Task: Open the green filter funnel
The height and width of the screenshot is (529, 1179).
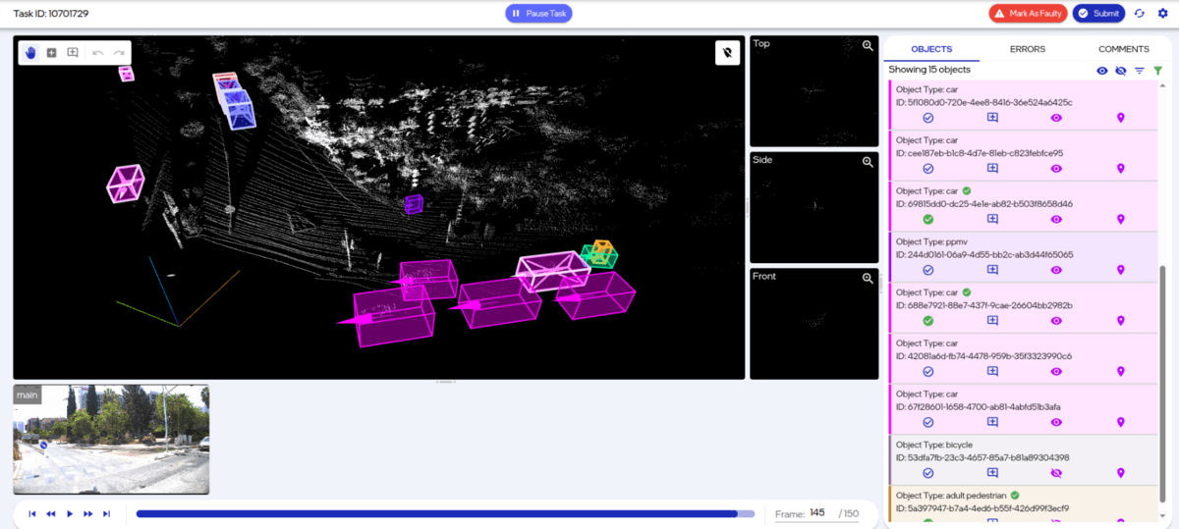Action: click(1157, 71)
